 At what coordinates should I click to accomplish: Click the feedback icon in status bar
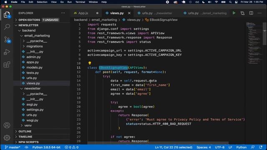click(253, 147)
